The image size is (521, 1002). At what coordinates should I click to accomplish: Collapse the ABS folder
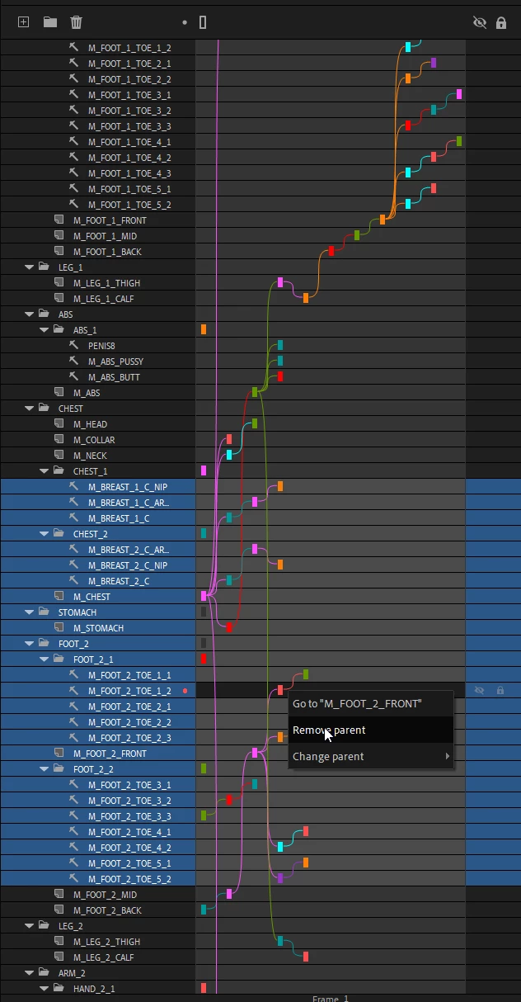tap(30, 314)
